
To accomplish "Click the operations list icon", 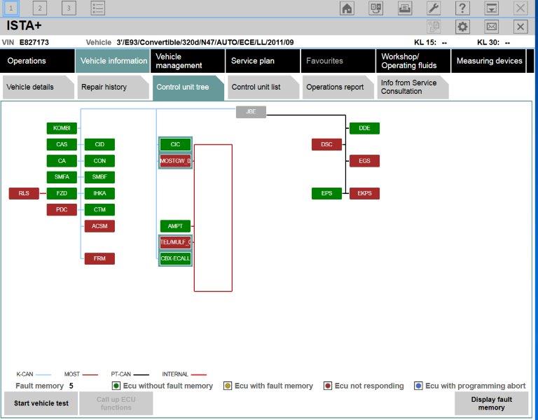I will (x=98, y=8).
